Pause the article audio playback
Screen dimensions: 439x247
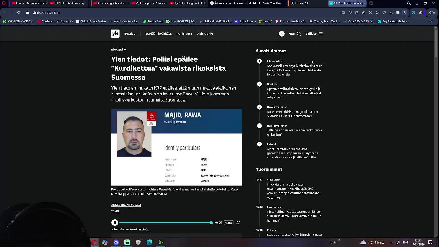[x=115, y=223]
